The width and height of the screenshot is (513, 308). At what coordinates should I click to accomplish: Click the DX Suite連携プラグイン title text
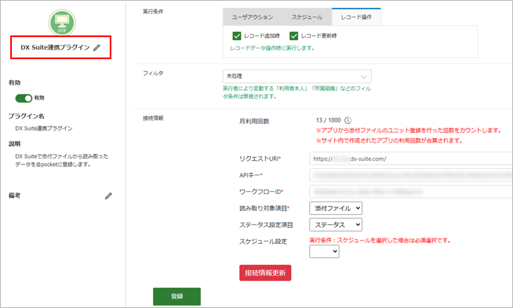(x=55, y=48)
